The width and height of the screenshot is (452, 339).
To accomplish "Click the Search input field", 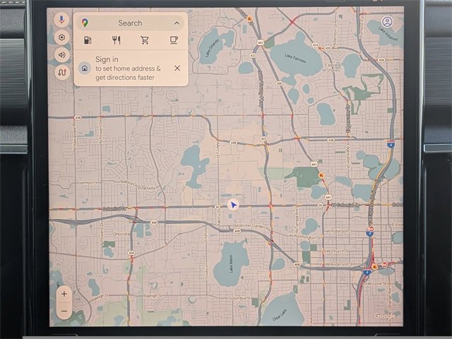I will [130, 23].
